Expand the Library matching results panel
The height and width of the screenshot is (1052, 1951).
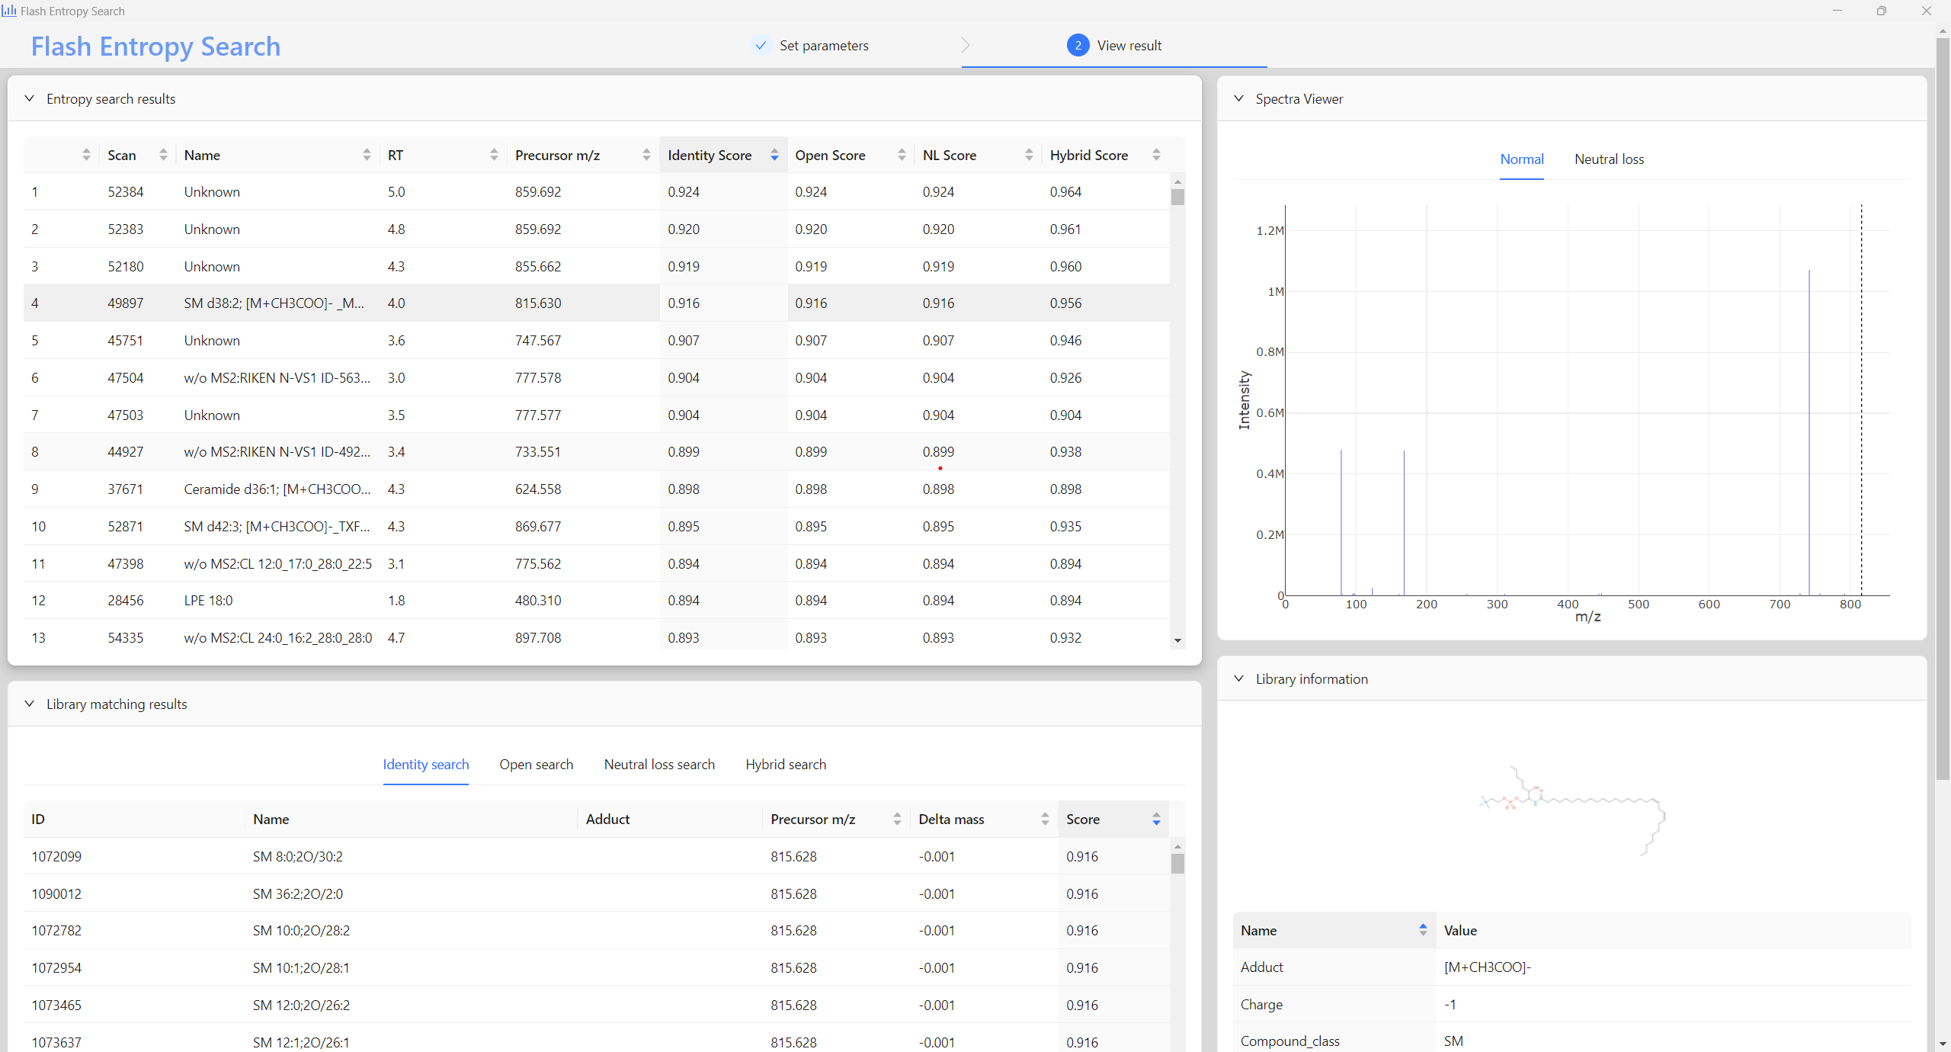point(28,704)
